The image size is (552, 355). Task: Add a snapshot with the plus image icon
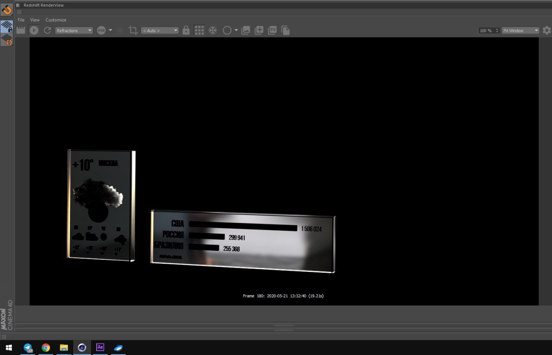(x=259, y=30)
